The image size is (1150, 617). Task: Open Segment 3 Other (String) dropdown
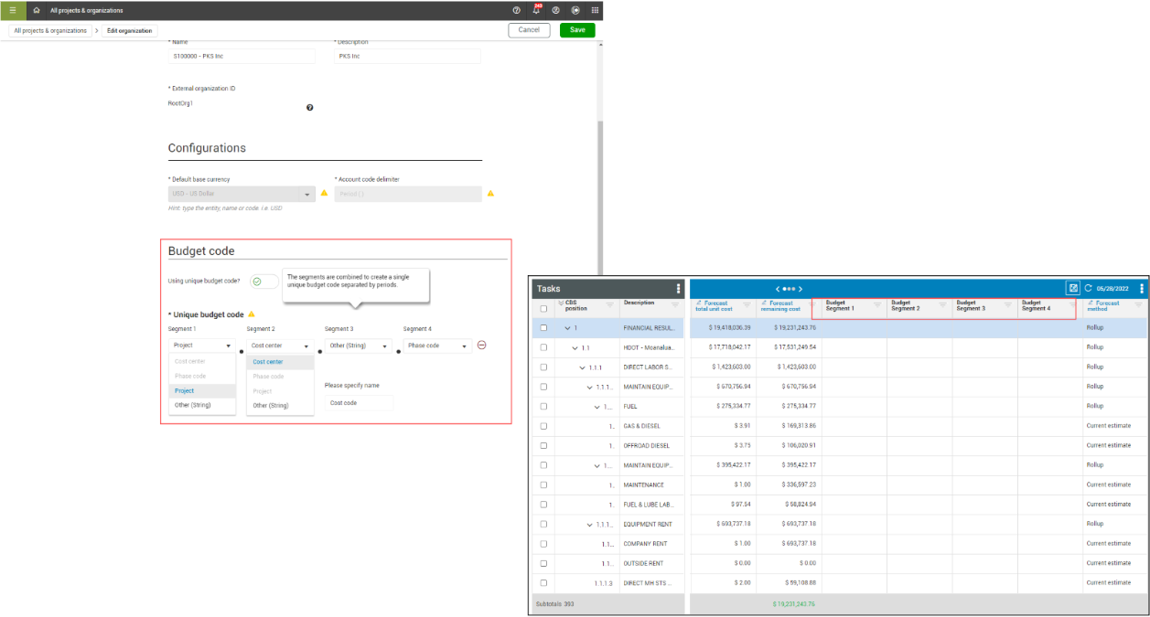[x=359, y=346]
